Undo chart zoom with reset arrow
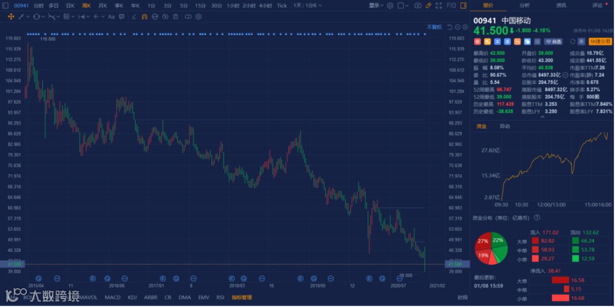This screenshot has width=615, height=307. click(450, 27)
